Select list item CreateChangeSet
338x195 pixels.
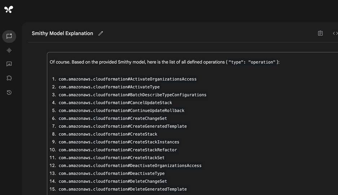coord(113,118)
